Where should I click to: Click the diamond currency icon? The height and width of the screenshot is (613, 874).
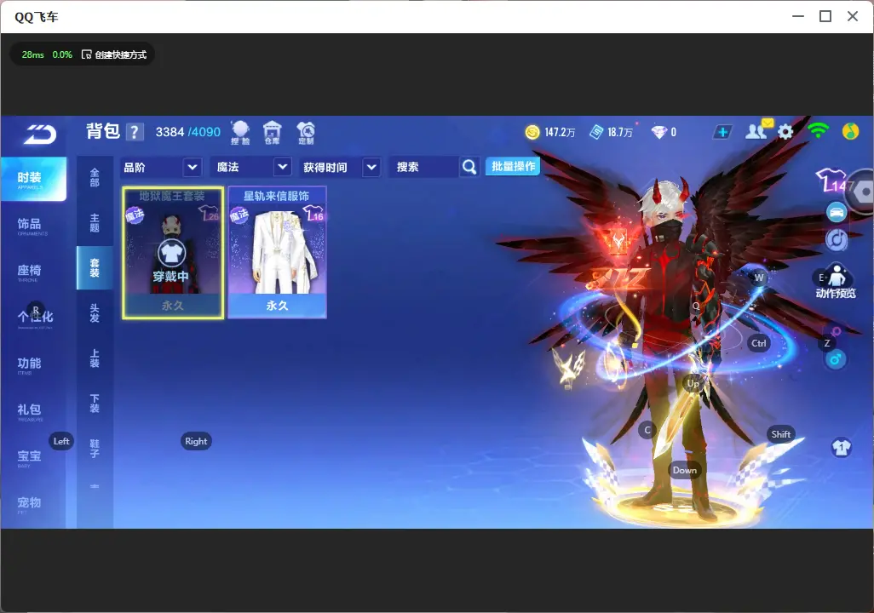658,132
